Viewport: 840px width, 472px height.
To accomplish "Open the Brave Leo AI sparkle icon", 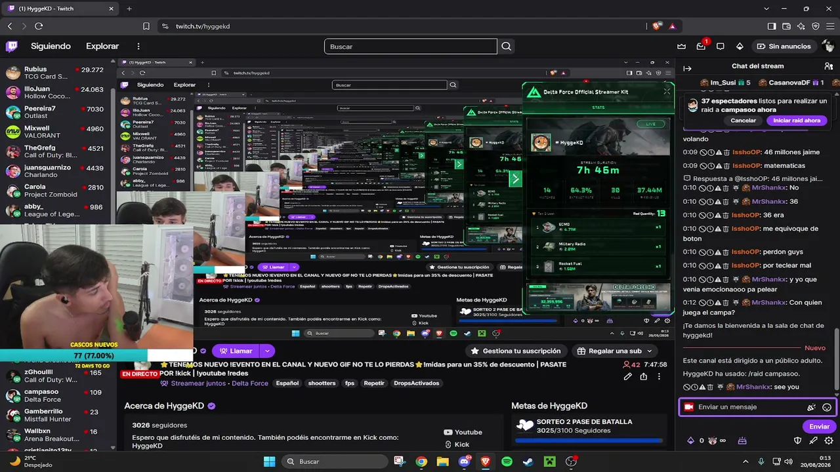I will (801, 26).
